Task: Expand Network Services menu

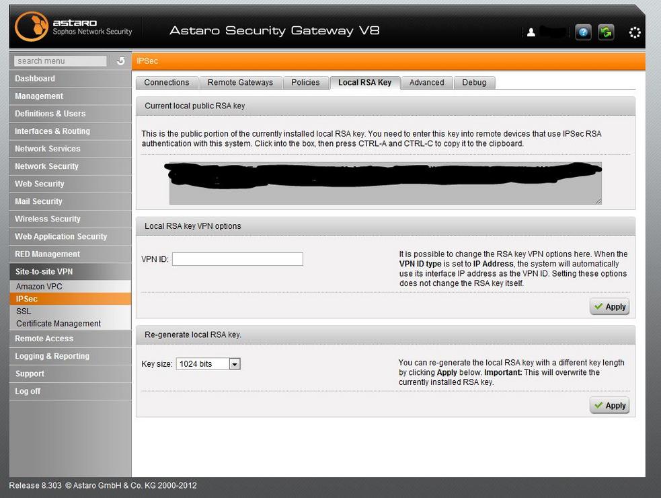Action: pos(70,149)
